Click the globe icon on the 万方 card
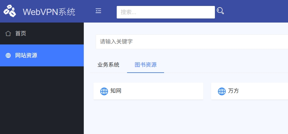Screen dimensions: 288x134 tap(222, 91)
